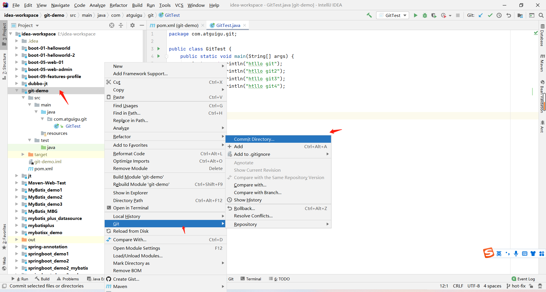Select the GitTest class in tree
The width and height of the screenshot is (546, 292).
pos(73,126)
